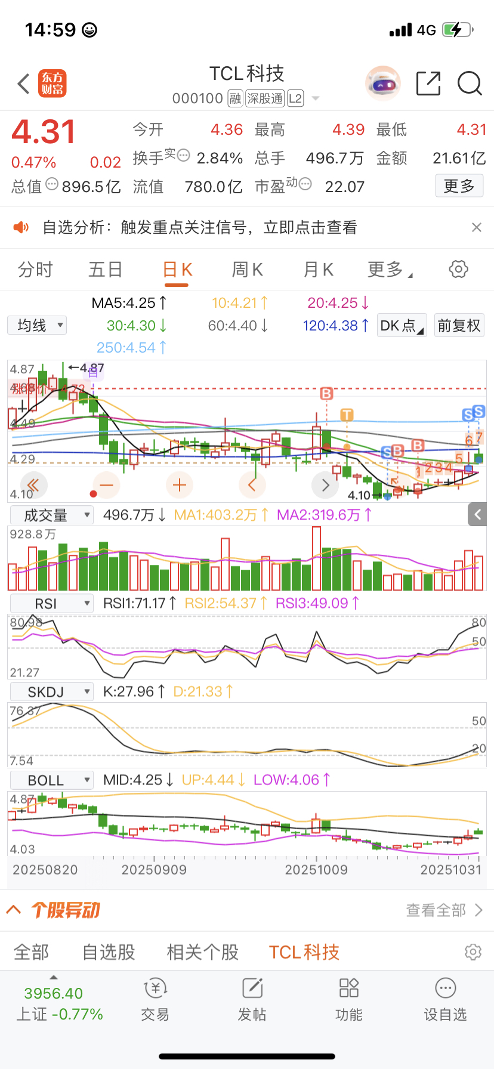
Task: Select the 自选股 filter tab
Action: tap(109, 952)
